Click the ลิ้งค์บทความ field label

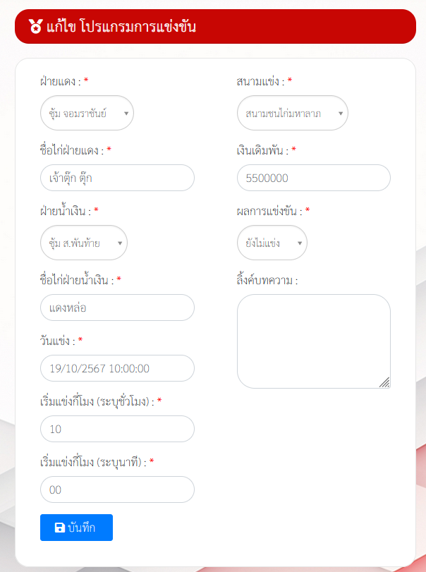[x=267, y=281]
